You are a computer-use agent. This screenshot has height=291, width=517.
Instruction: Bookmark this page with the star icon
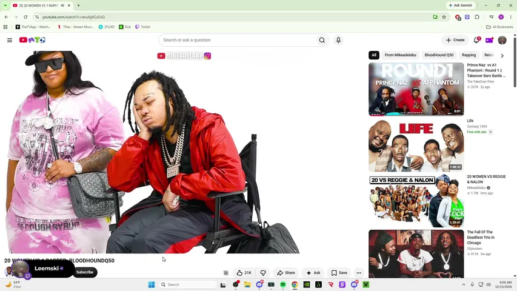pyautogui.click(x=444, y=17)
